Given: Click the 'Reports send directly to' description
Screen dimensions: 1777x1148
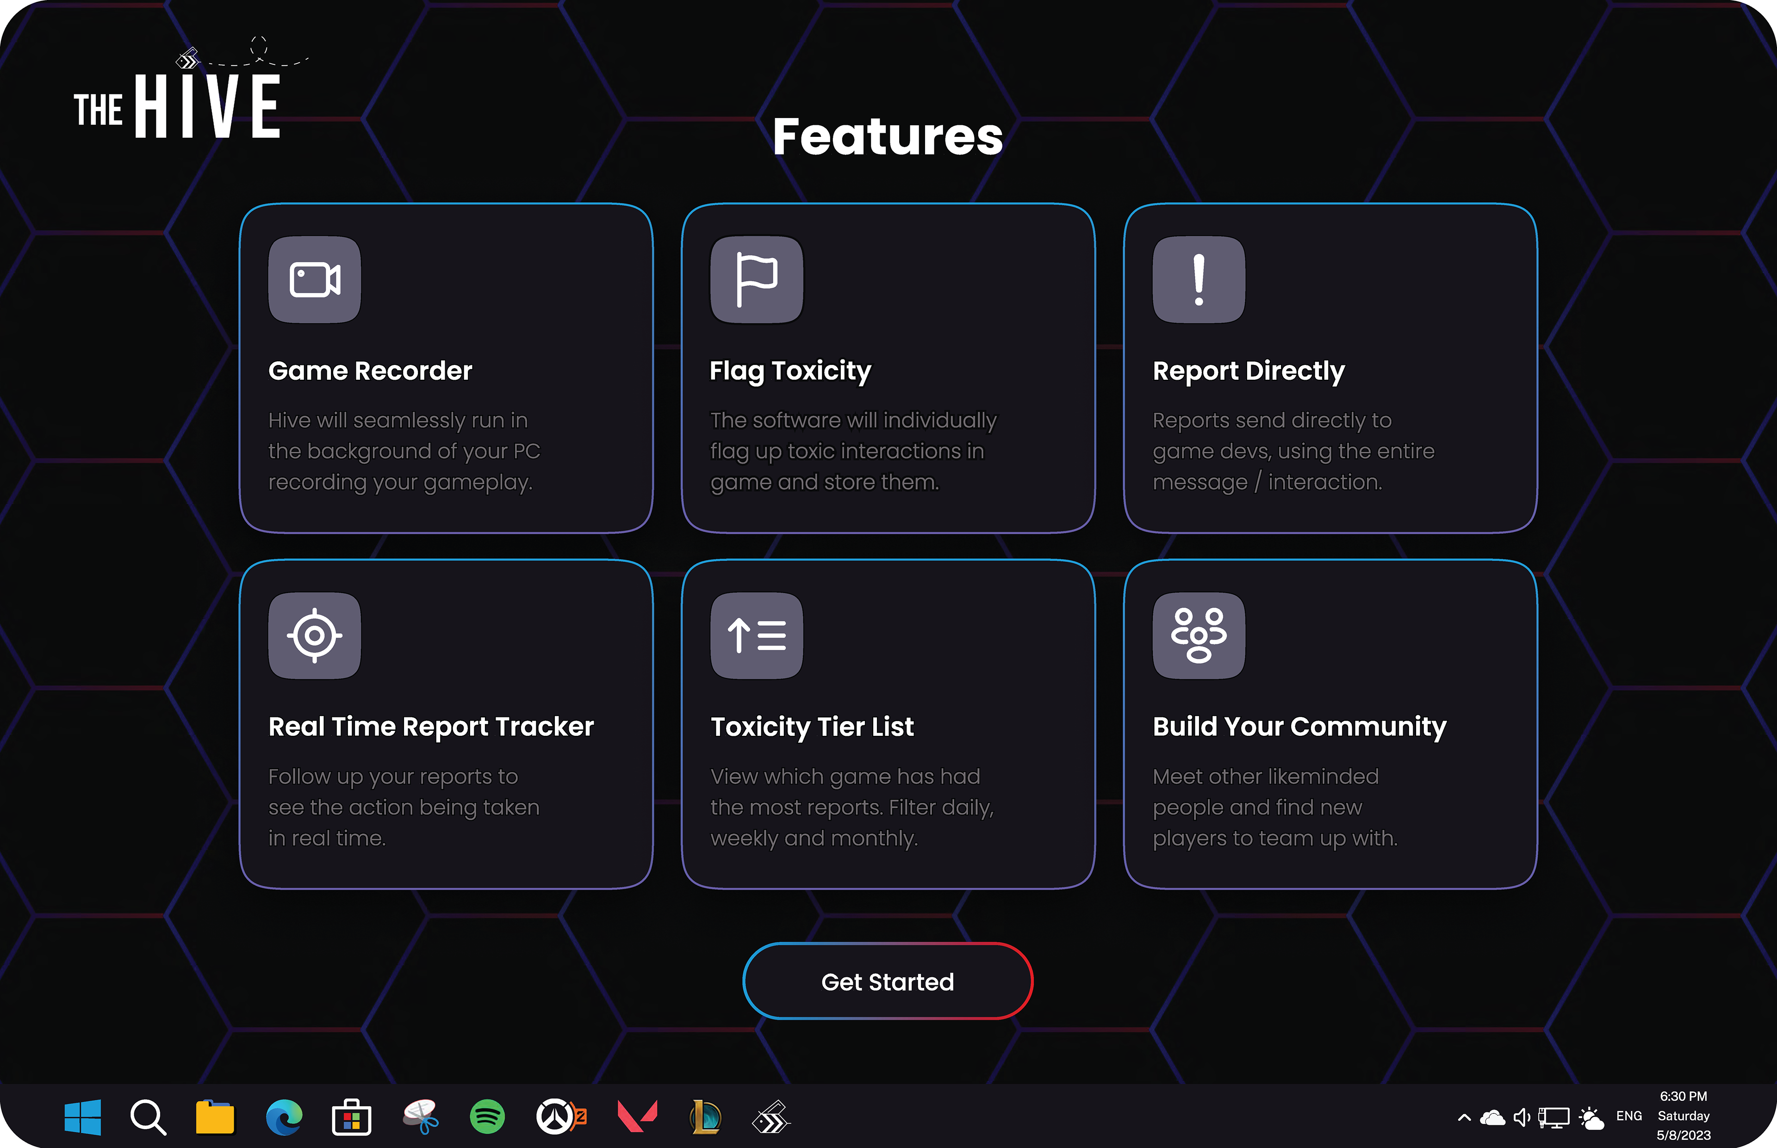Looking at the screenshot, I should pyautogui.click(x=1293, y=451).
